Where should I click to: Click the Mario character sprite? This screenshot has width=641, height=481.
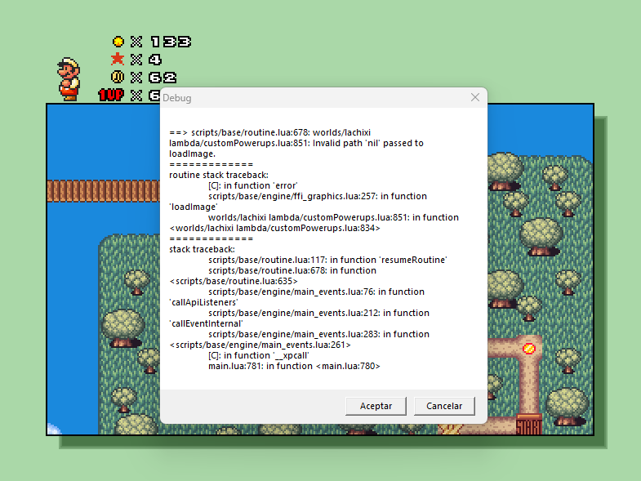(69, 79)
